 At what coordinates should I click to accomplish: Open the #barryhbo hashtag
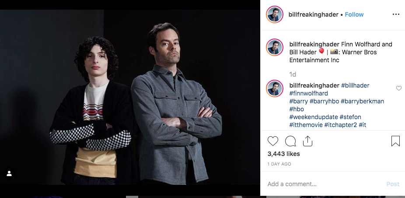tap(324, 101)
